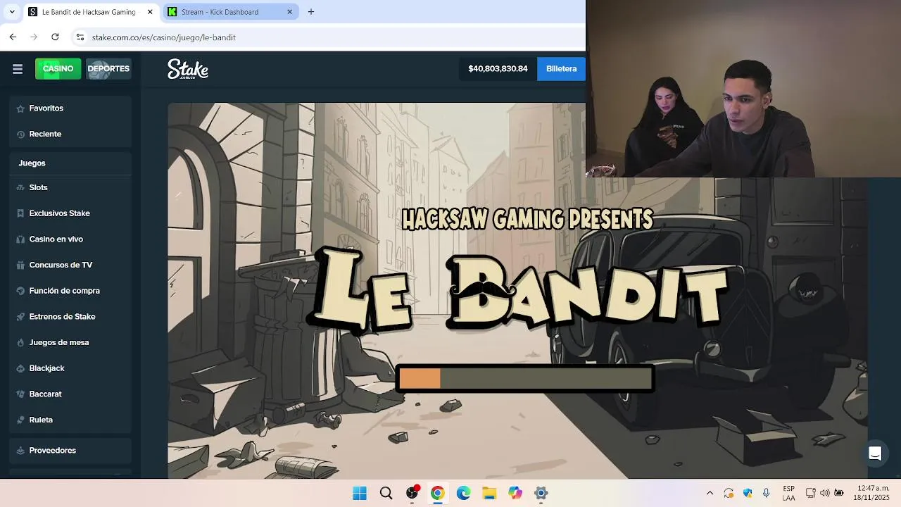This screenshot has height=507, width=901.
Task: Go back with browser back arrow
Action: click(13, 37)
